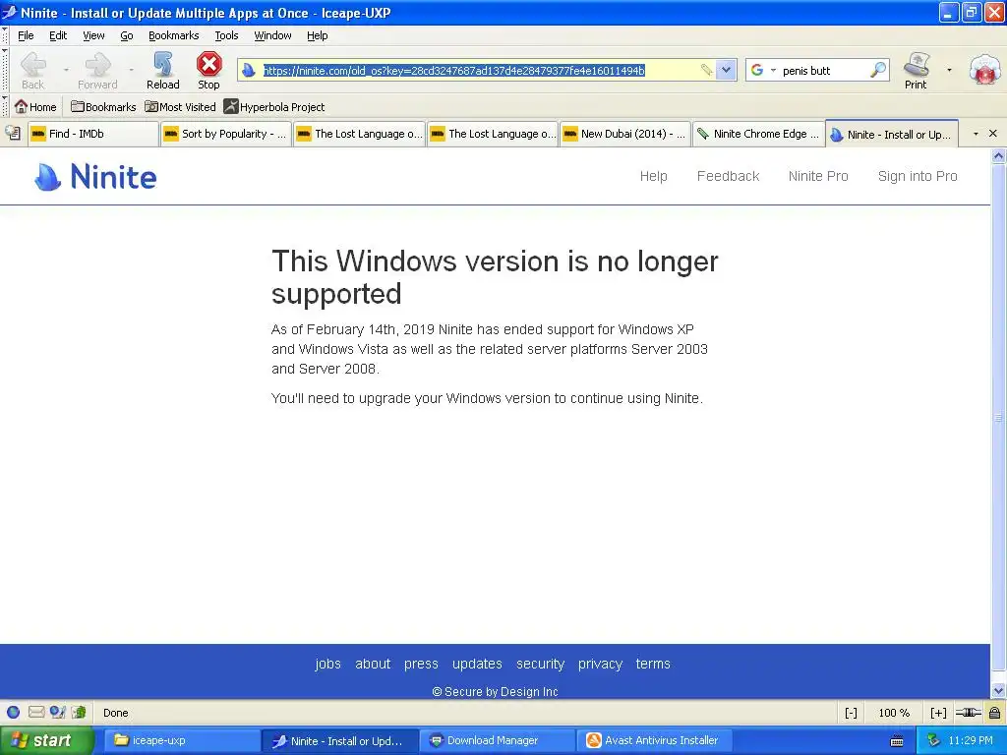Collapse the navigation toolbar using its grippy handle

[5, 71]
